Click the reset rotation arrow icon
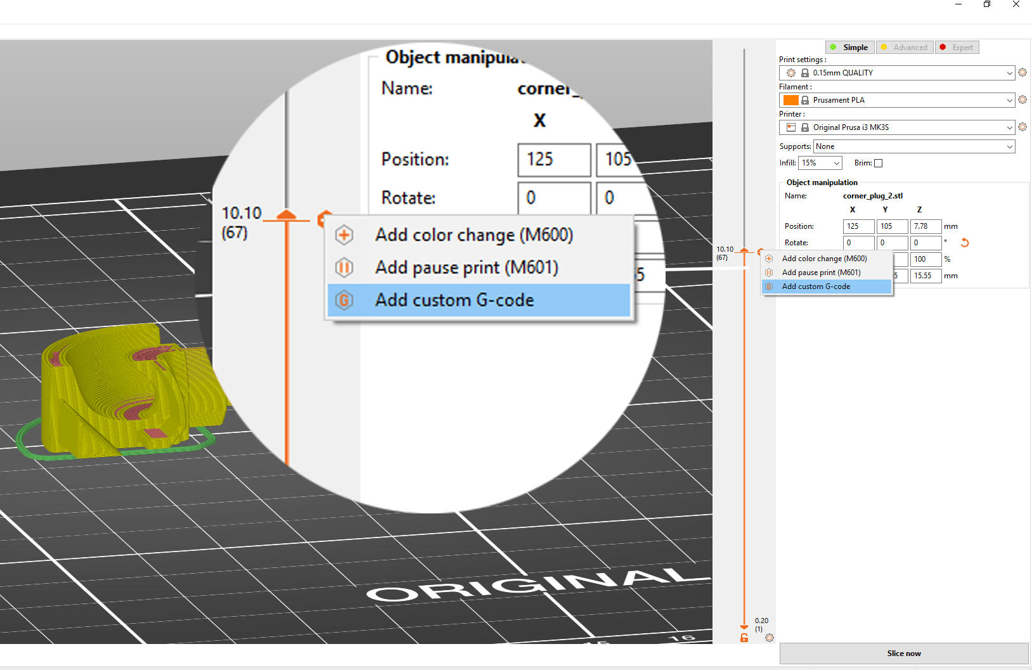 click(x=965, y=243)
